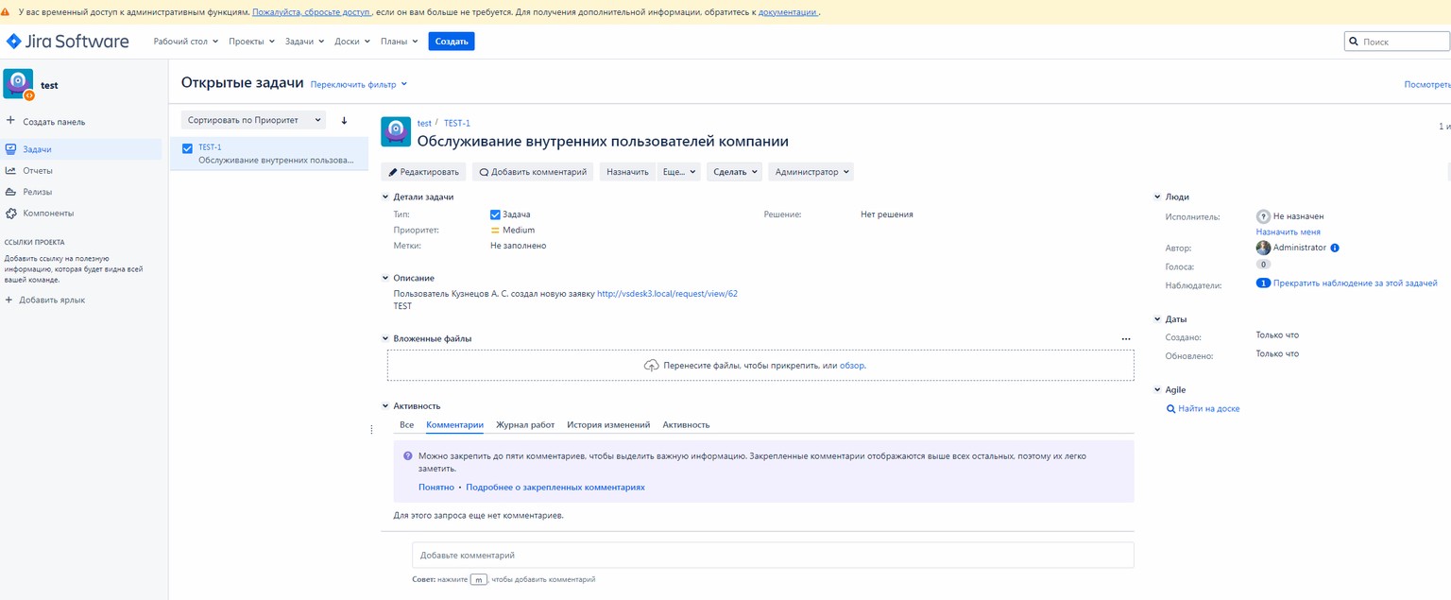This screenshot has width=1451, height=600.
Task: Click the Releases ship icon in sidebar
Action: [x=10, y=192]
